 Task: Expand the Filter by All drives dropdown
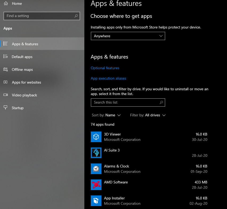click(148, 115)
